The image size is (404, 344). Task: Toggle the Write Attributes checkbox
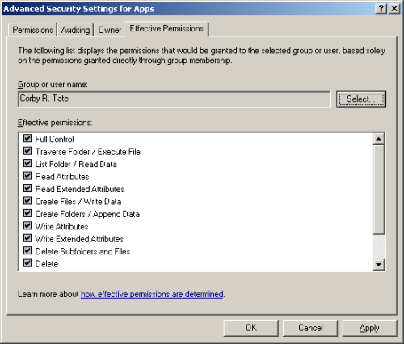pyautogui.click(x=27, y=225)
